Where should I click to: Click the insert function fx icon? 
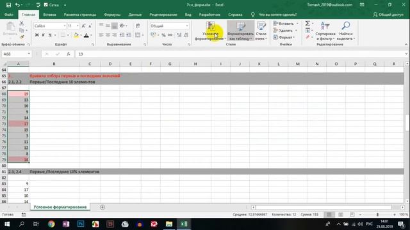(69, 54)
